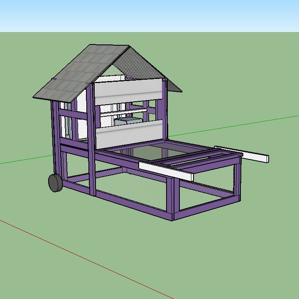
Task: Click the far white handle bar end
Action: pyautogui.click(x=262, y=158)
